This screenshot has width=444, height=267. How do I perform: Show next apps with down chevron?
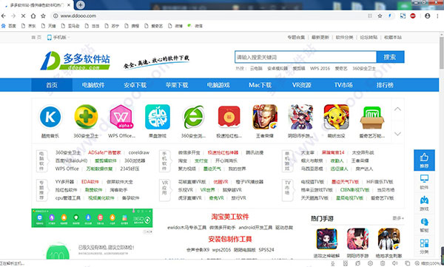click(x=397, y=134)
